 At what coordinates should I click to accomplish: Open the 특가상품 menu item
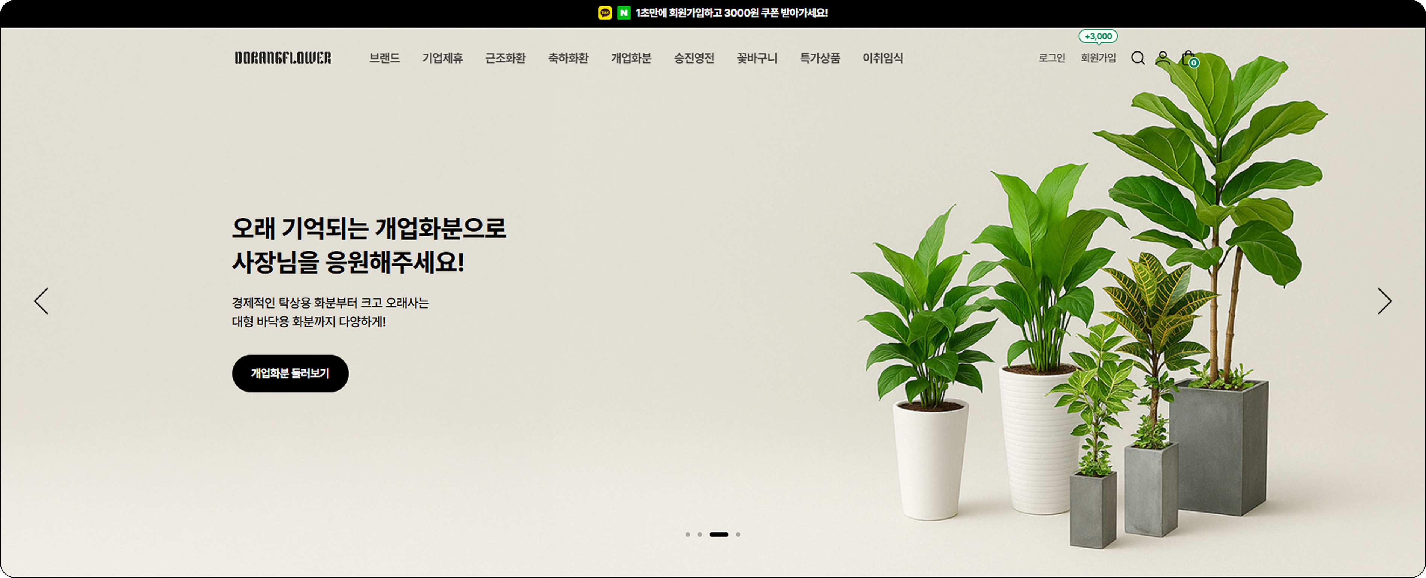[820, 57]
